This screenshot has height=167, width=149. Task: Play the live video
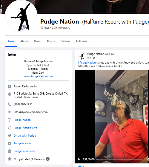pos(79,159)
